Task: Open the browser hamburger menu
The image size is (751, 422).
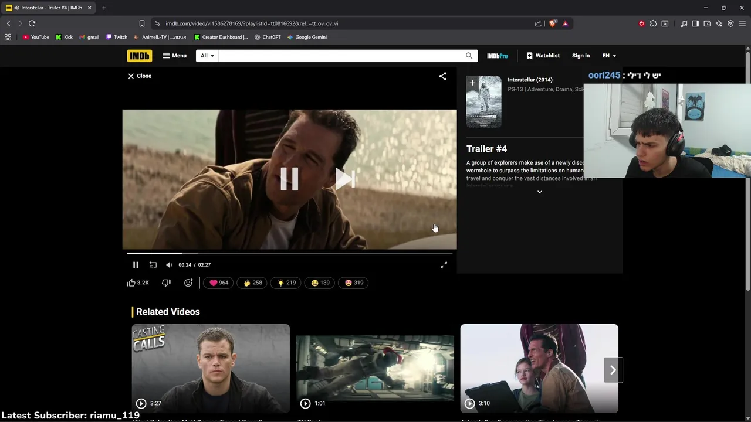Action: (x=742, y=23)
